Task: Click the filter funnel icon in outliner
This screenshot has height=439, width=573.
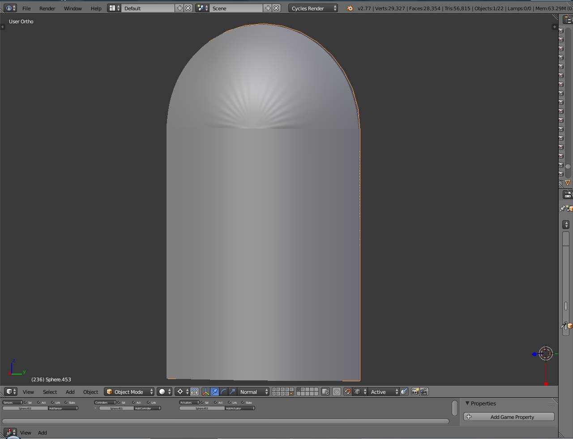Action: [x=568, y=183]
